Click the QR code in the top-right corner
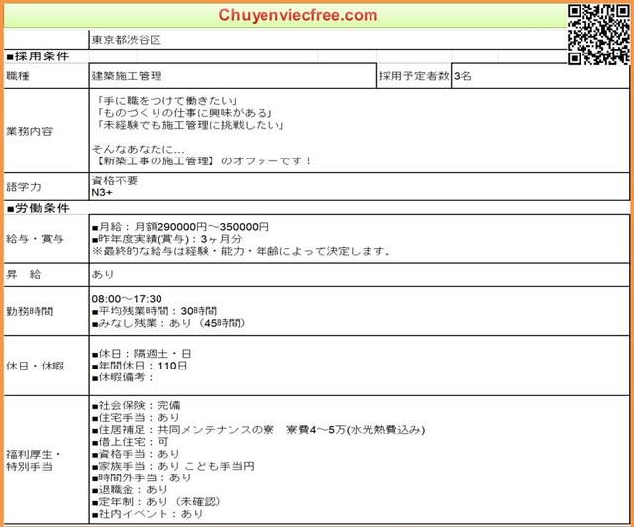 tap(597, 34)
